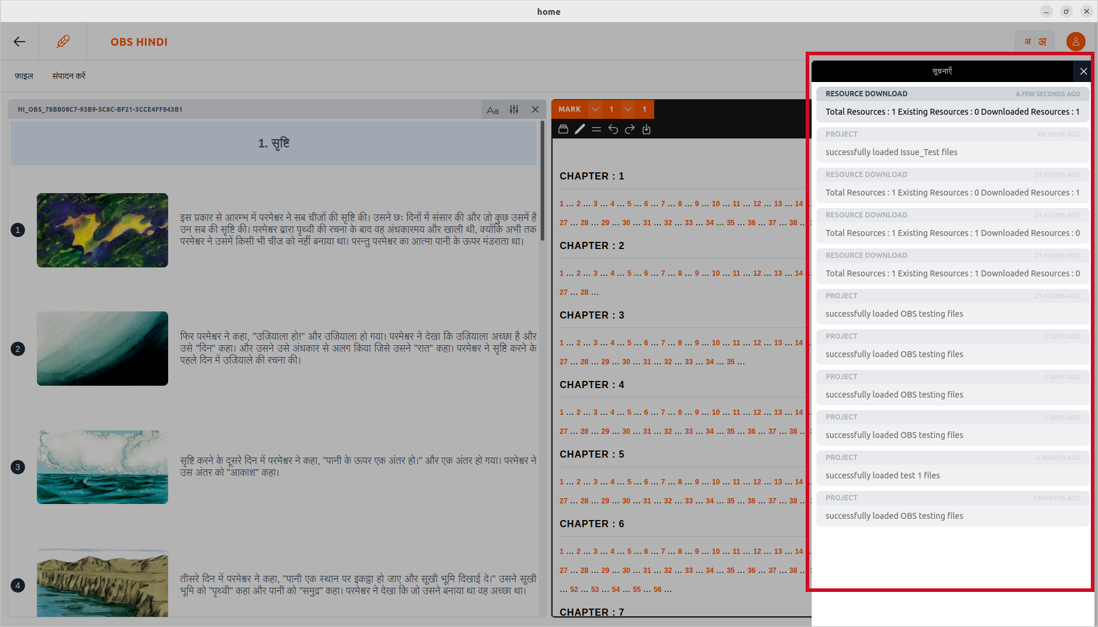1098x627 pixels.
Task: Jump to verse 56 in Chapter 6
Action: pos(658,590)
